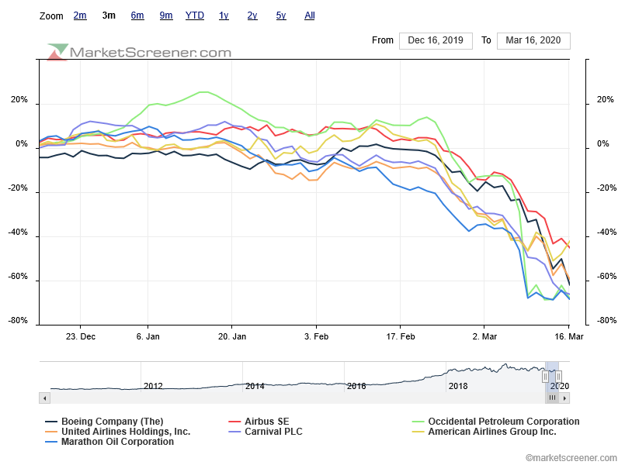Click the 3. Feb axis label

(x=317, y=336)
